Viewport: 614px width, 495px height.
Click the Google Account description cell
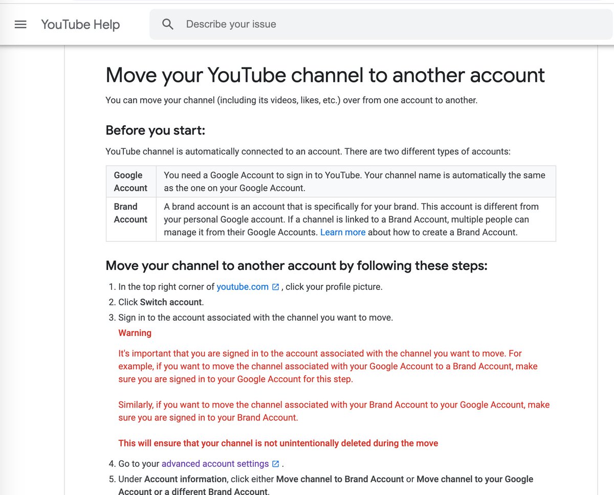[356, 182]
